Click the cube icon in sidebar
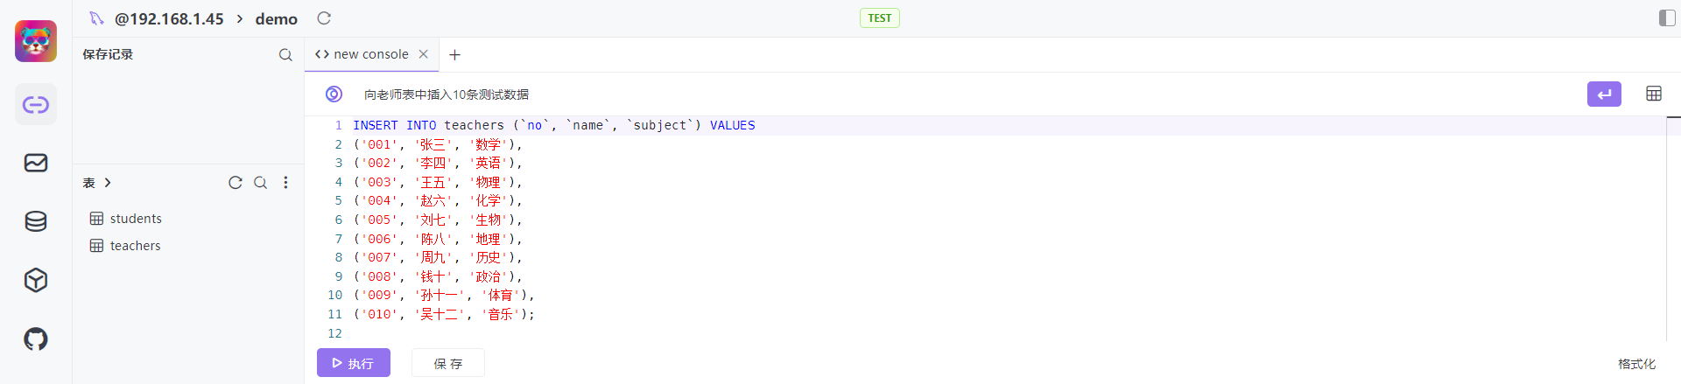Screen dimensions: 1681x384 36,280
